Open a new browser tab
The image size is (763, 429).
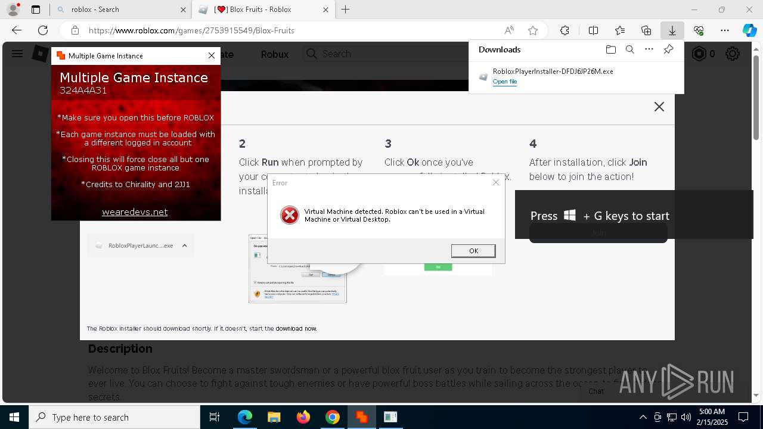tap(346, 10)
